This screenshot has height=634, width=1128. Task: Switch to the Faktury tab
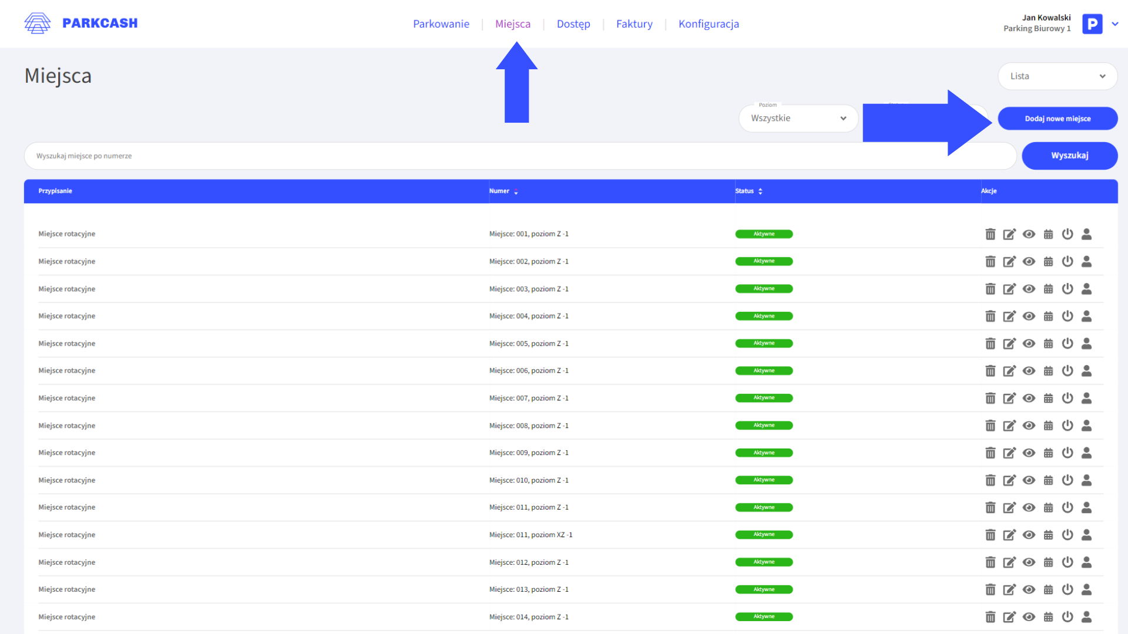(634, 24)
